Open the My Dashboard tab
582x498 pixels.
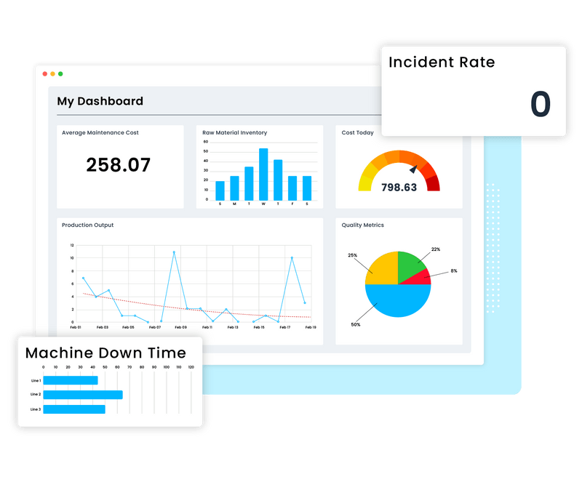(100, 101)
